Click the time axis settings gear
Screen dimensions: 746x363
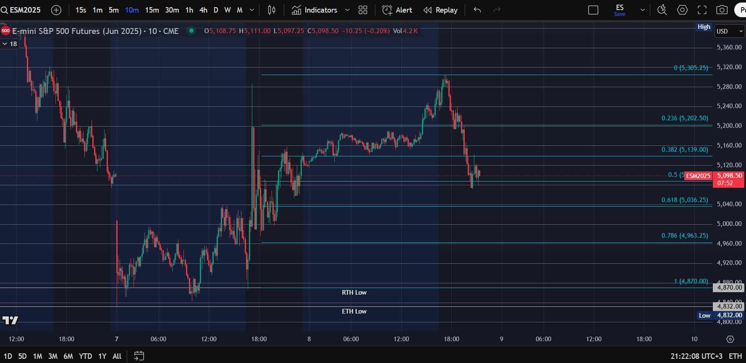[x=730, y=339]
